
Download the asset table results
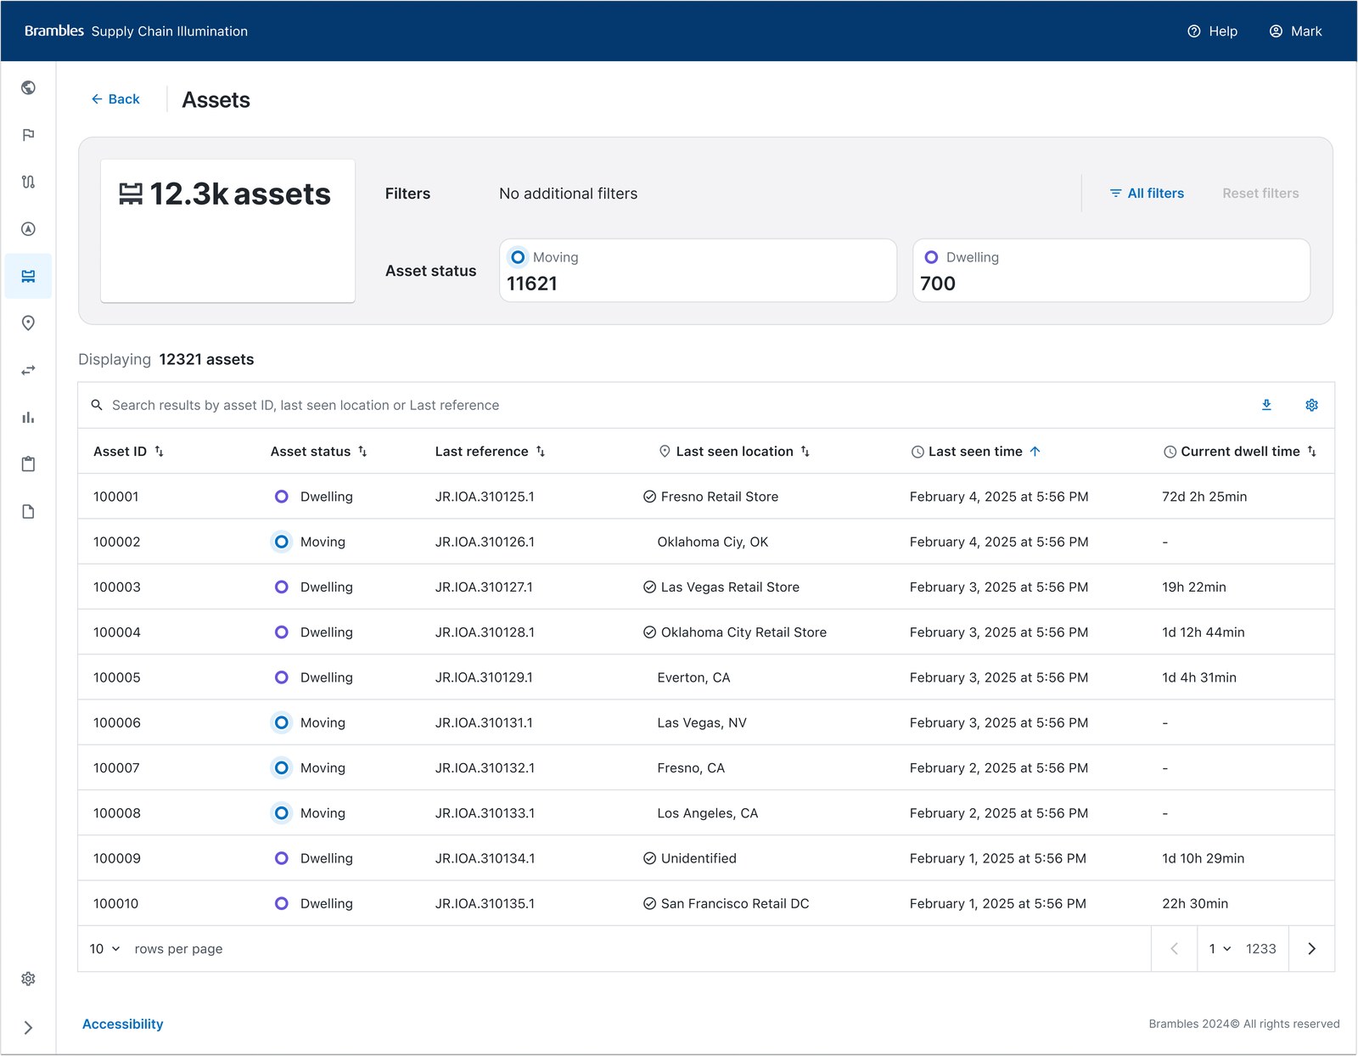click(x=1266, y=405)
